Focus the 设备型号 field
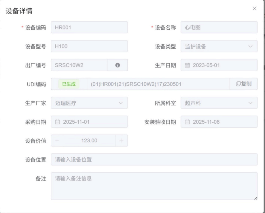This screenshot has height=213, width=265. click(89, 46)
